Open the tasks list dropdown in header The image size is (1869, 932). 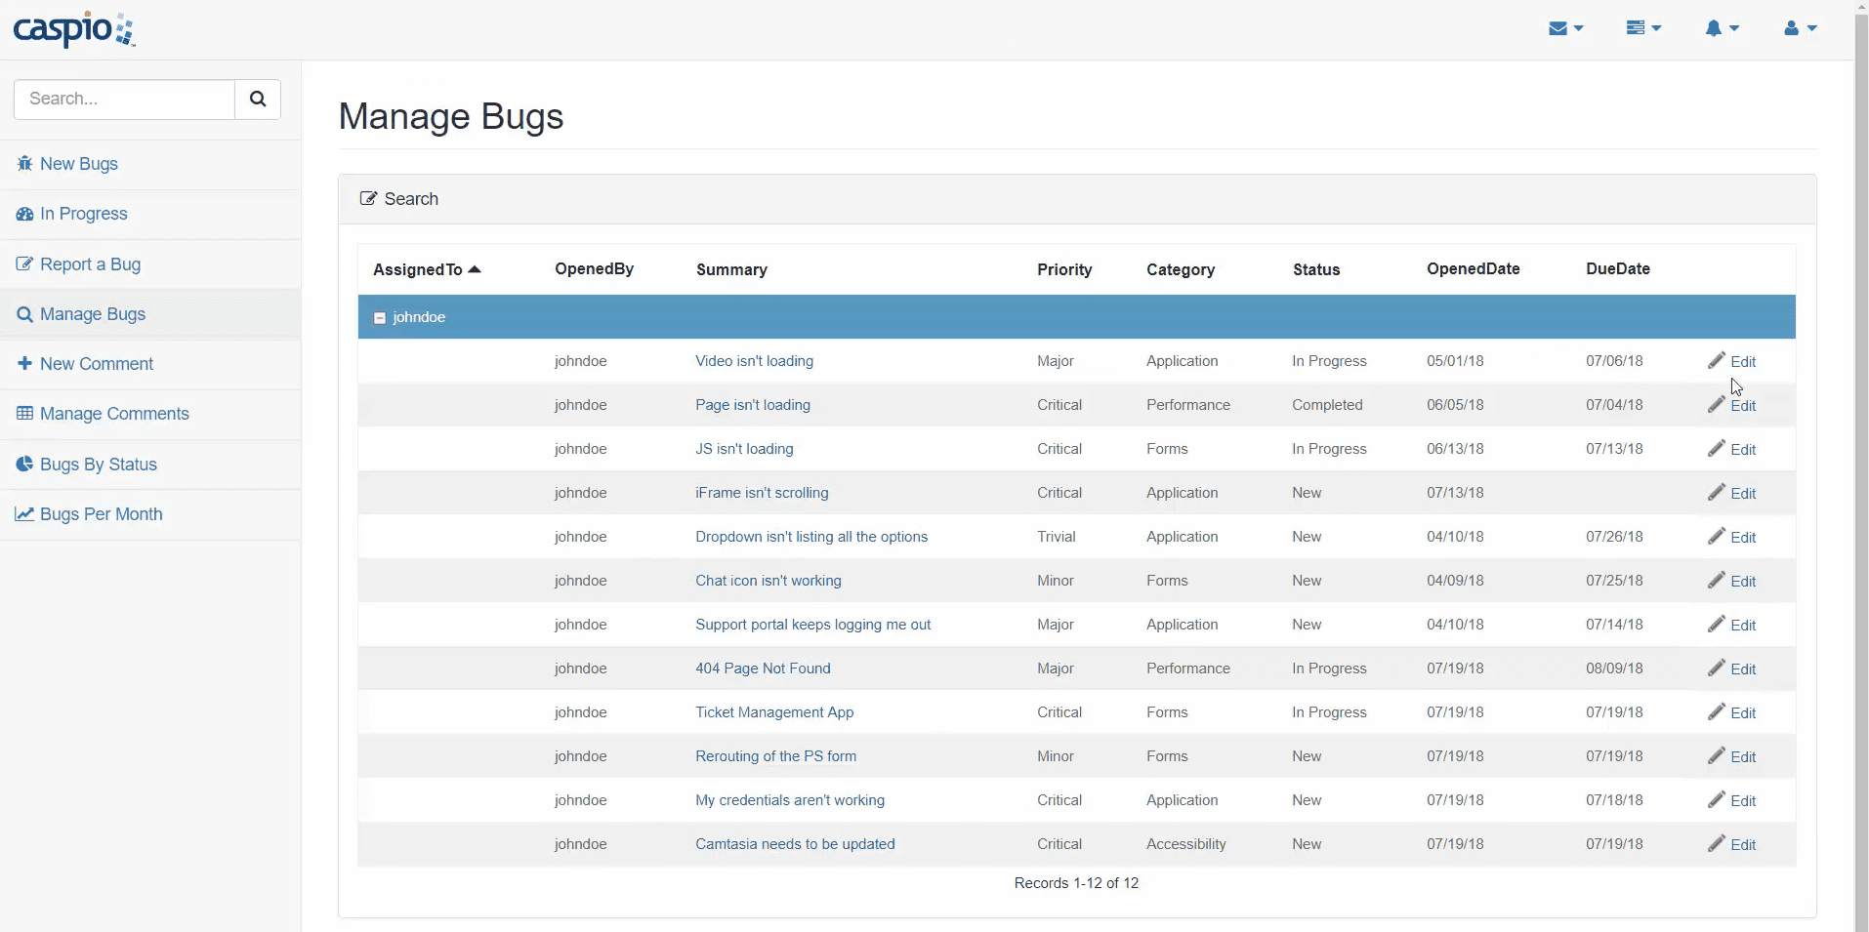tap(1643, 28)
